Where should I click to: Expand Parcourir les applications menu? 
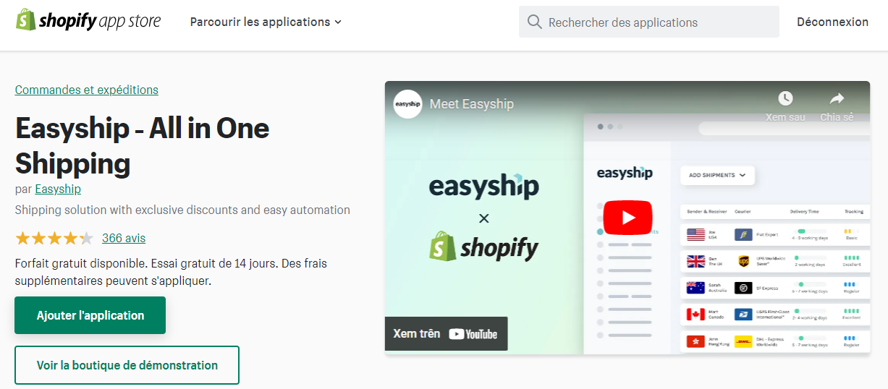(x=266, y=22)
